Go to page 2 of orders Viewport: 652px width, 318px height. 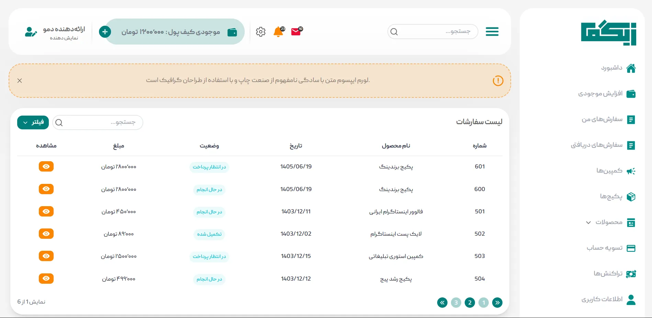pyautogui.click(x=470, y=303)
